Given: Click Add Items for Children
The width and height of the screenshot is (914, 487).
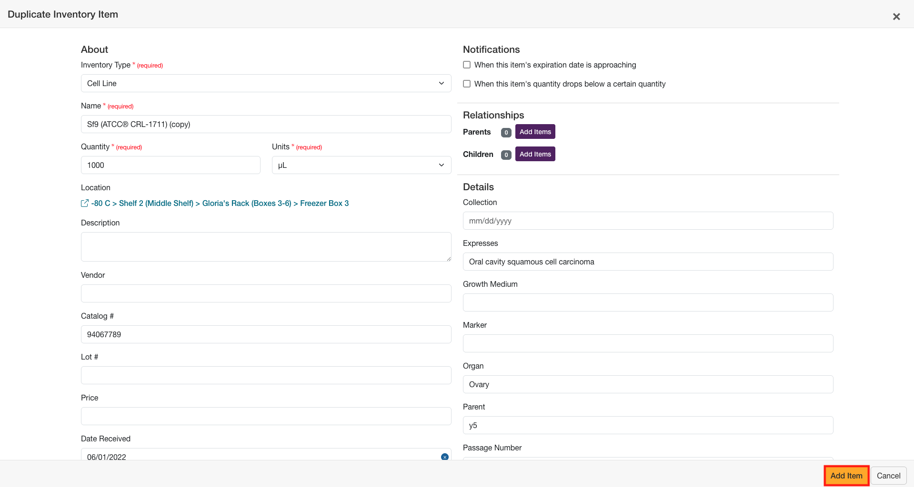Looking at the screenshot, I should [535, 154].
